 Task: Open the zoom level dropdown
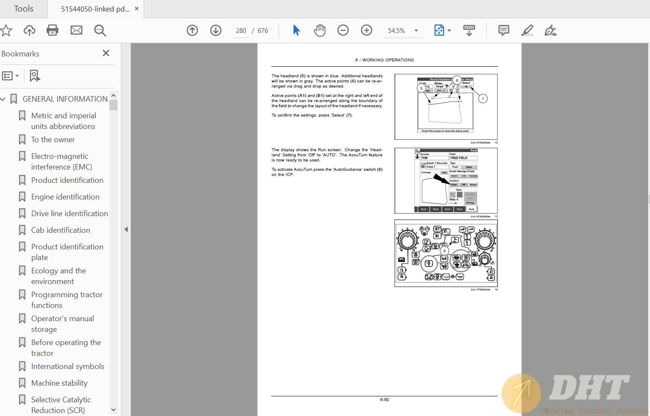click(416, 31)
